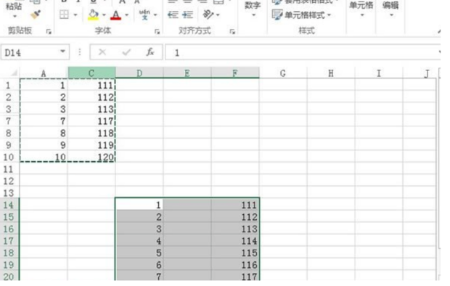Click column A cell containing 3
This screenshot has height=286, width=450.
pyautogui.click(x=44, y=109)
